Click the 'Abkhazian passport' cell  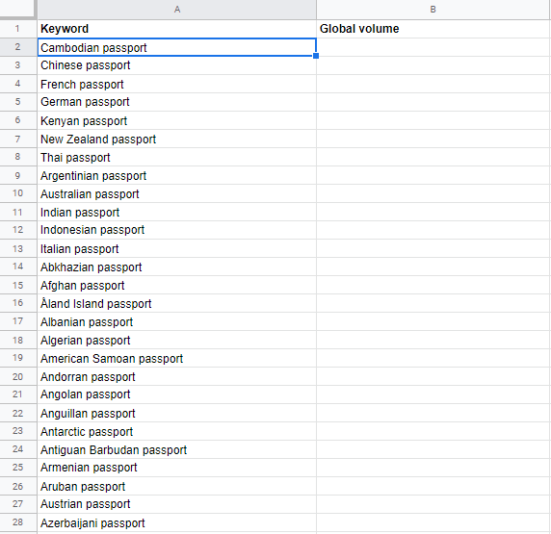pyautogui.click(x=176, y=267)
